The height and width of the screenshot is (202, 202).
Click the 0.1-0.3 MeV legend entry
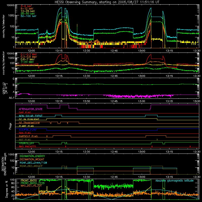coord(29,54)
